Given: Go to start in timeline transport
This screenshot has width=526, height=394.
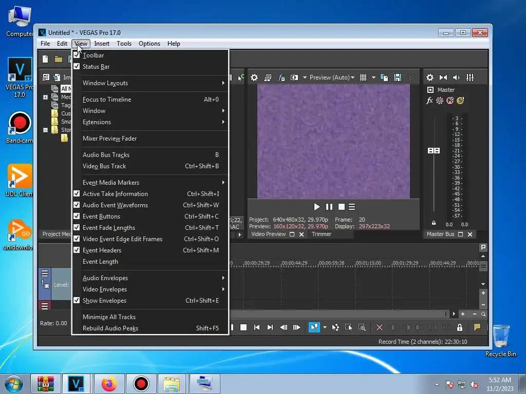Looking at the screenshot, I should point(257,327).
